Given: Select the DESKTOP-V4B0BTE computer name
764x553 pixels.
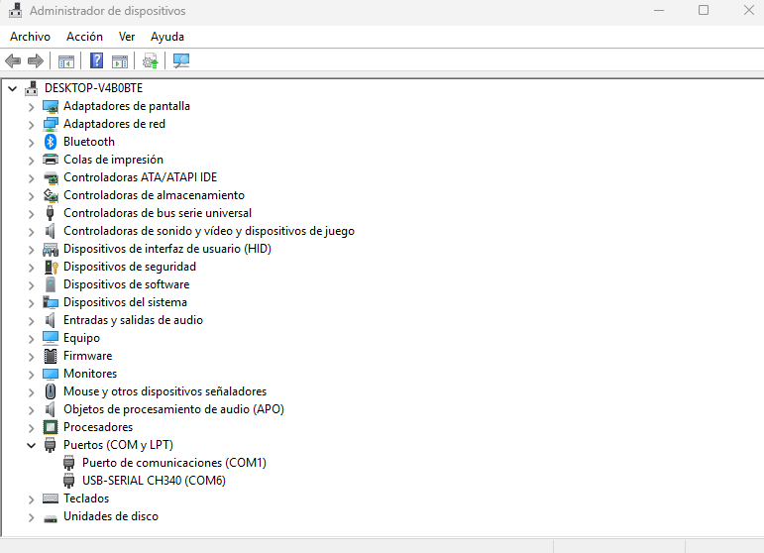Looking at the screenshot, I should [93, 88].
